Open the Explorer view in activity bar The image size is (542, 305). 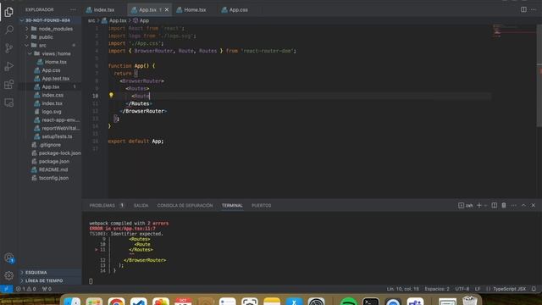click(x=9, y=12)
